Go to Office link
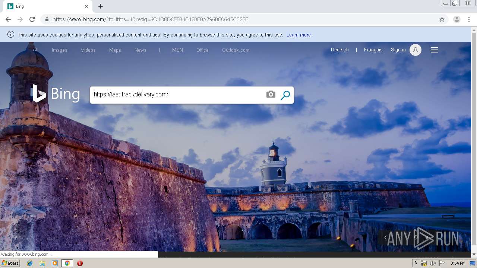 [x=203, y=50]
